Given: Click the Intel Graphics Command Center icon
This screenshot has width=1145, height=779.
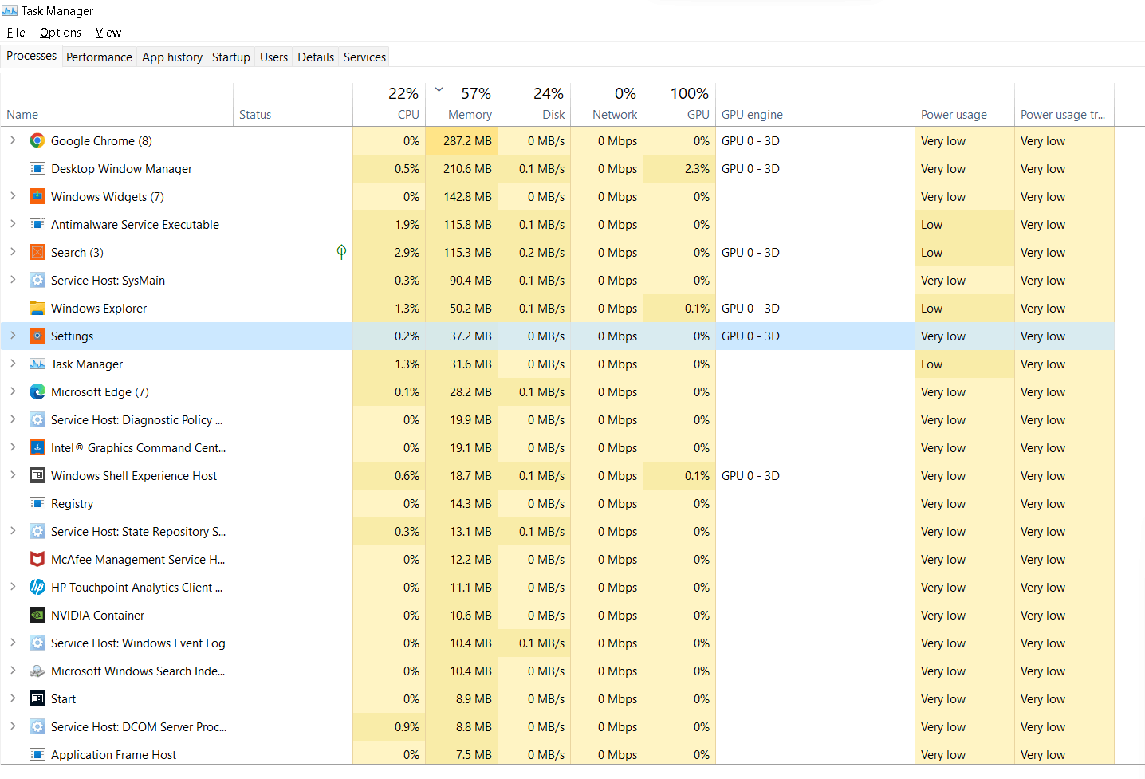Looking at the screenshot, I should pyautogui.click(x=37, y=447).
